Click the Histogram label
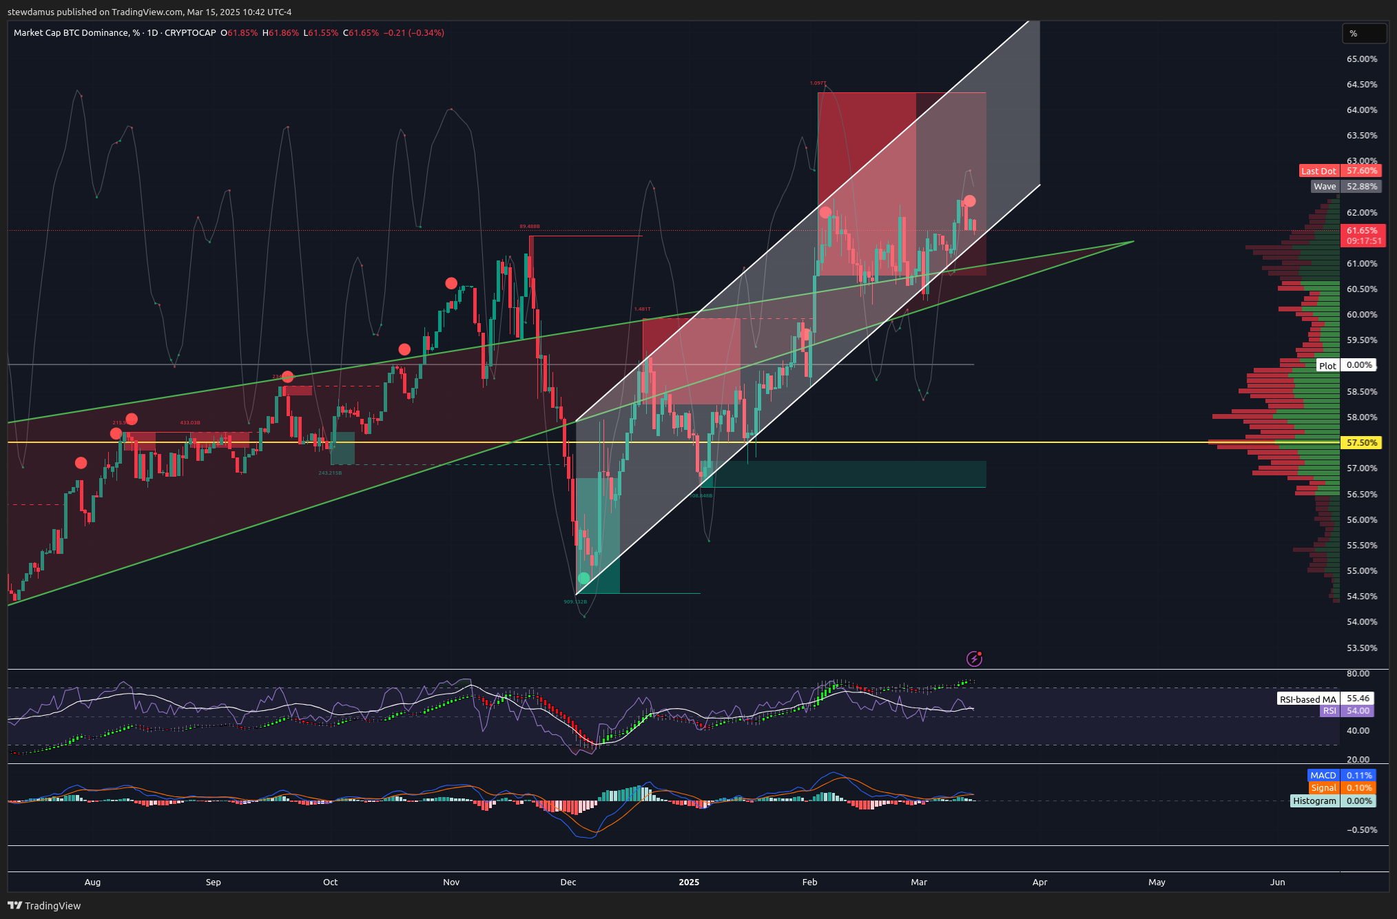1397x919 pixels. (x=1314, y=801)
